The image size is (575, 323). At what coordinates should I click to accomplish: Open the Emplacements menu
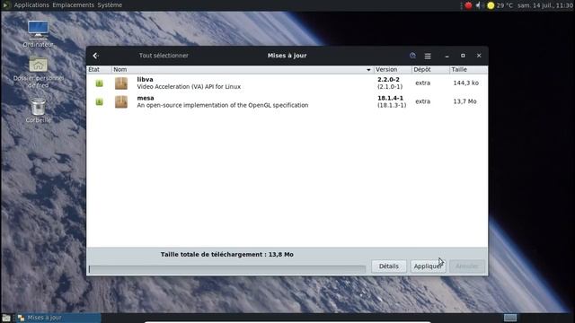[x=73, y=5]
